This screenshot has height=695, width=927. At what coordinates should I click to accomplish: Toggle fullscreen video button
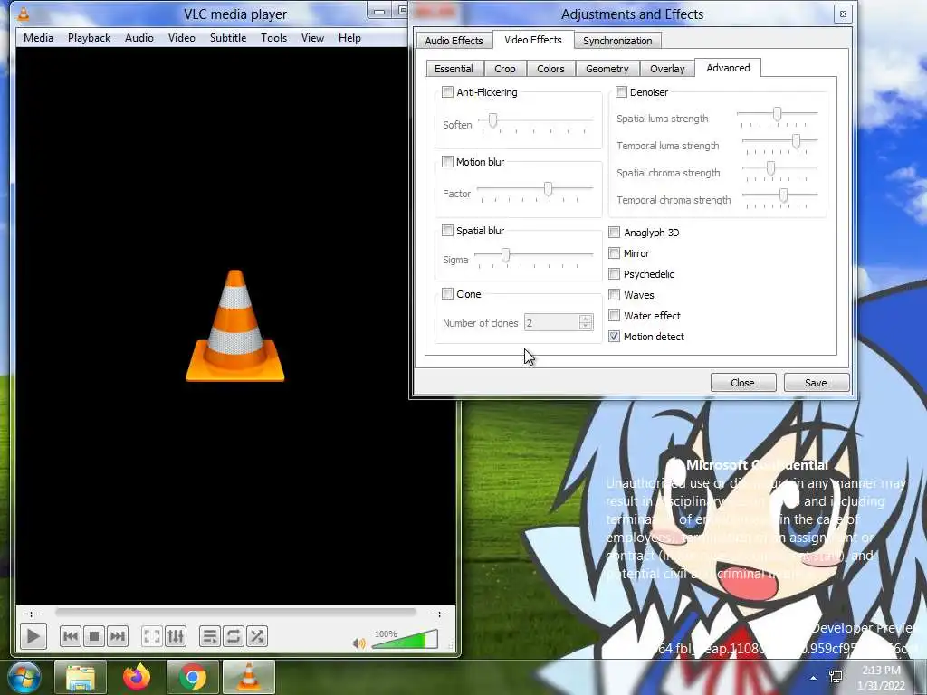point(152,636)
